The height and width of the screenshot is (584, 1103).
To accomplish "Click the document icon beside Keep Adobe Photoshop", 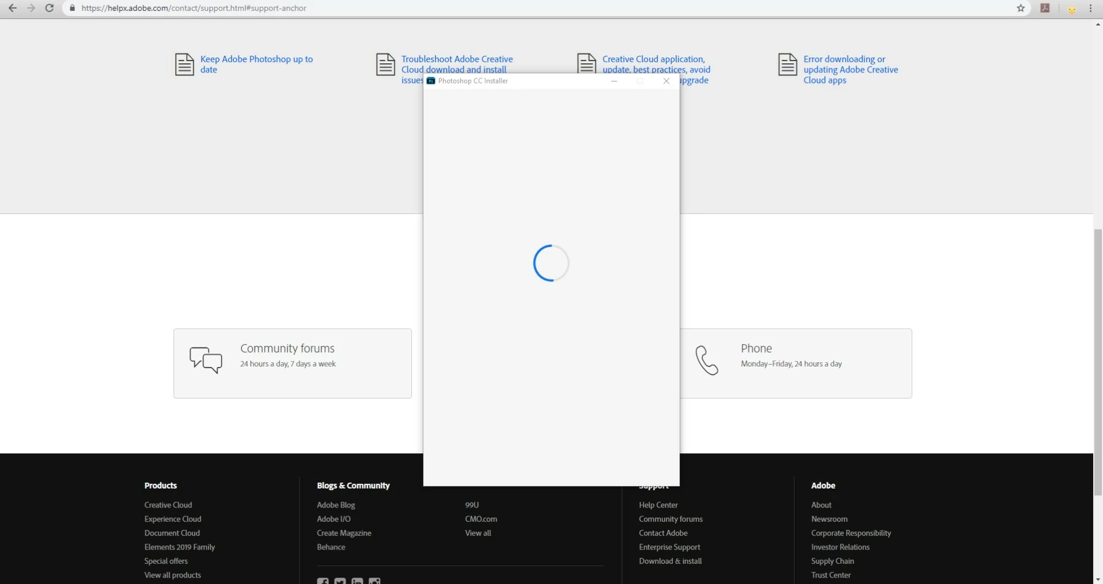I will click(x=184, y=64).
